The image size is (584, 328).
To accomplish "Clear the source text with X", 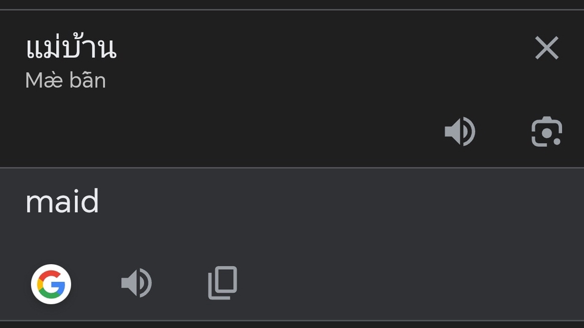I will (546, 47).
